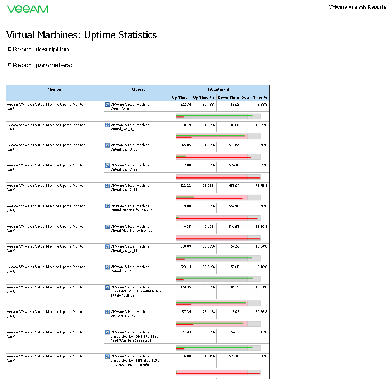Select the vm catalog iso 06c3f87a object
387x379 pixels.
click(135, 338)
